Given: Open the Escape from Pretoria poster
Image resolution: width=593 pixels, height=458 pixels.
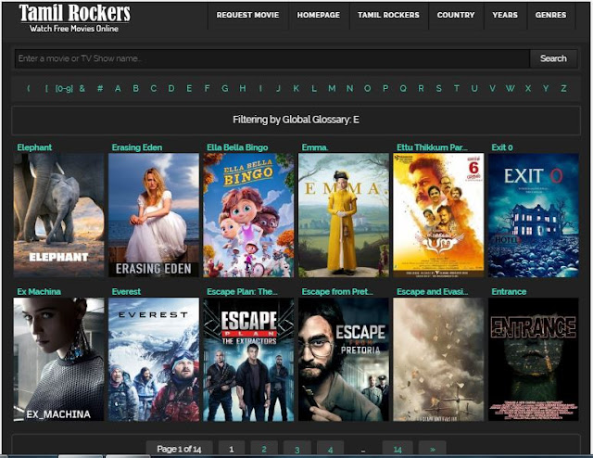Looking at the screenshot, I should tap(344, 359).
